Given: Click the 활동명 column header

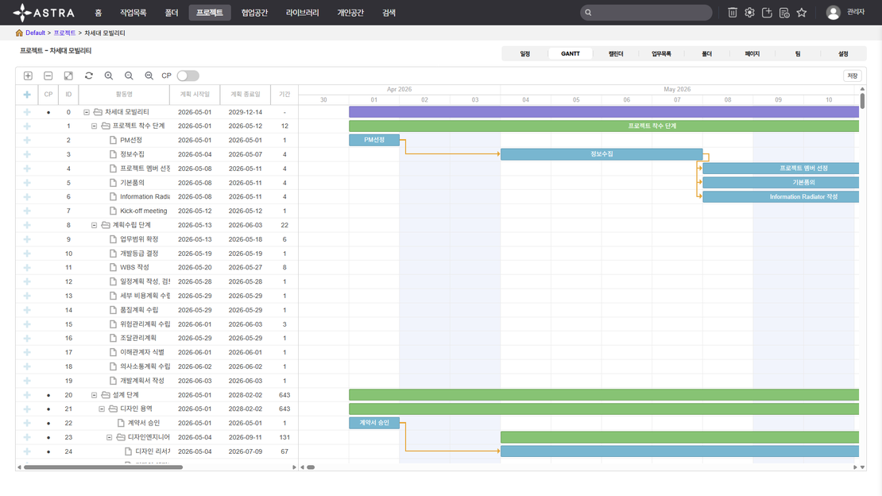Looking at the screenshot, I should coord(124,95).
